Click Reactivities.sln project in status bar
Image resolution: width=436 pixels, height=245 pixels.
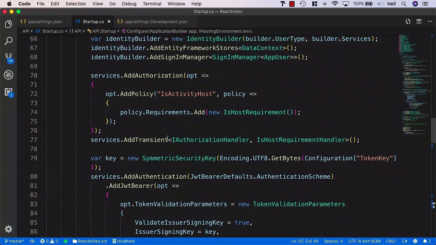click(x=90, y=241)
